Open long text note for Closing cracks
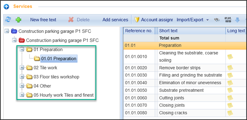247x120 pixels. 230,113
